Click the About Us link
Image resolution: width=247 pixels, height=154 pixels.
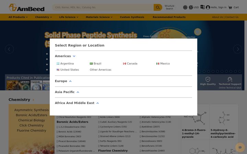(x=217, y=17)
